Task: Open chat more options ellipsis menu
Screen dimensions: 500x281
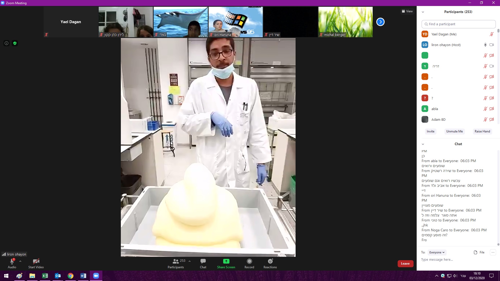Action: (x=493, y=252)
